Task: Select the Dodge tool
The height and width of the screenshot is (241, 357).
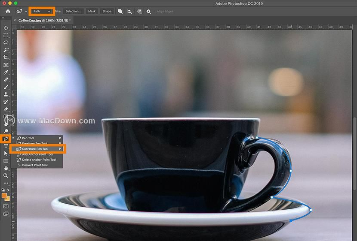Action: pos(6,131)
